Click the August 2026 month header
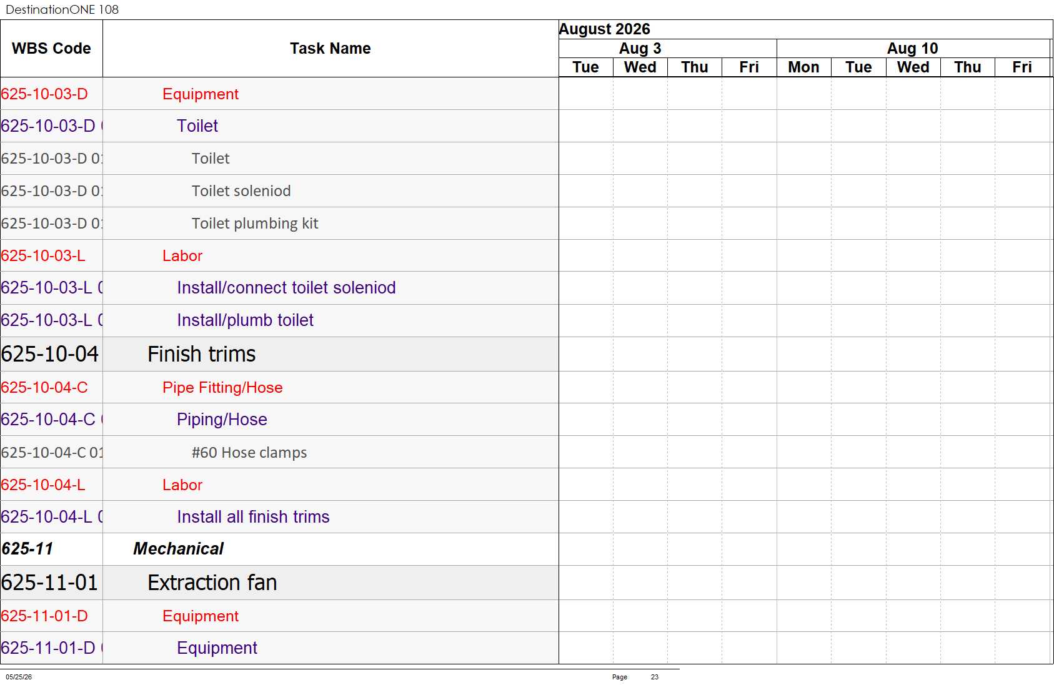The height and width of the screenshot is (685, 1054). [x=604, y=29]
